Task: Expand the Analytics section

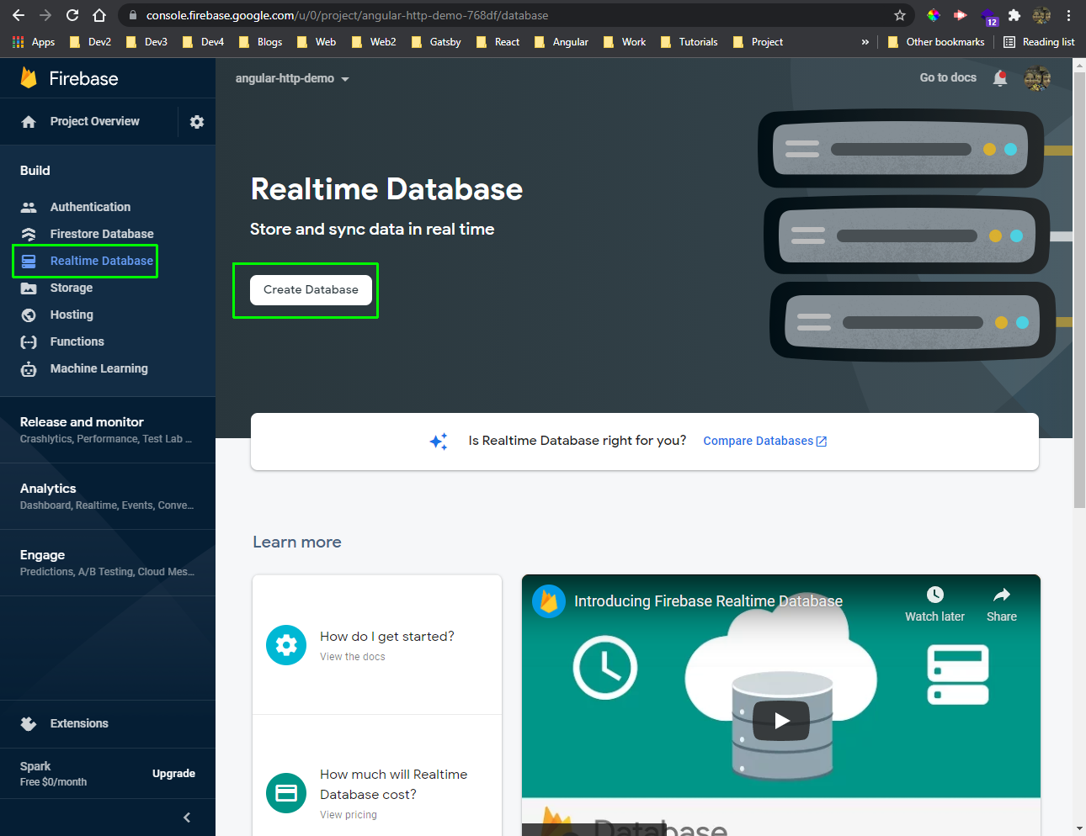Action: point(108,496)
